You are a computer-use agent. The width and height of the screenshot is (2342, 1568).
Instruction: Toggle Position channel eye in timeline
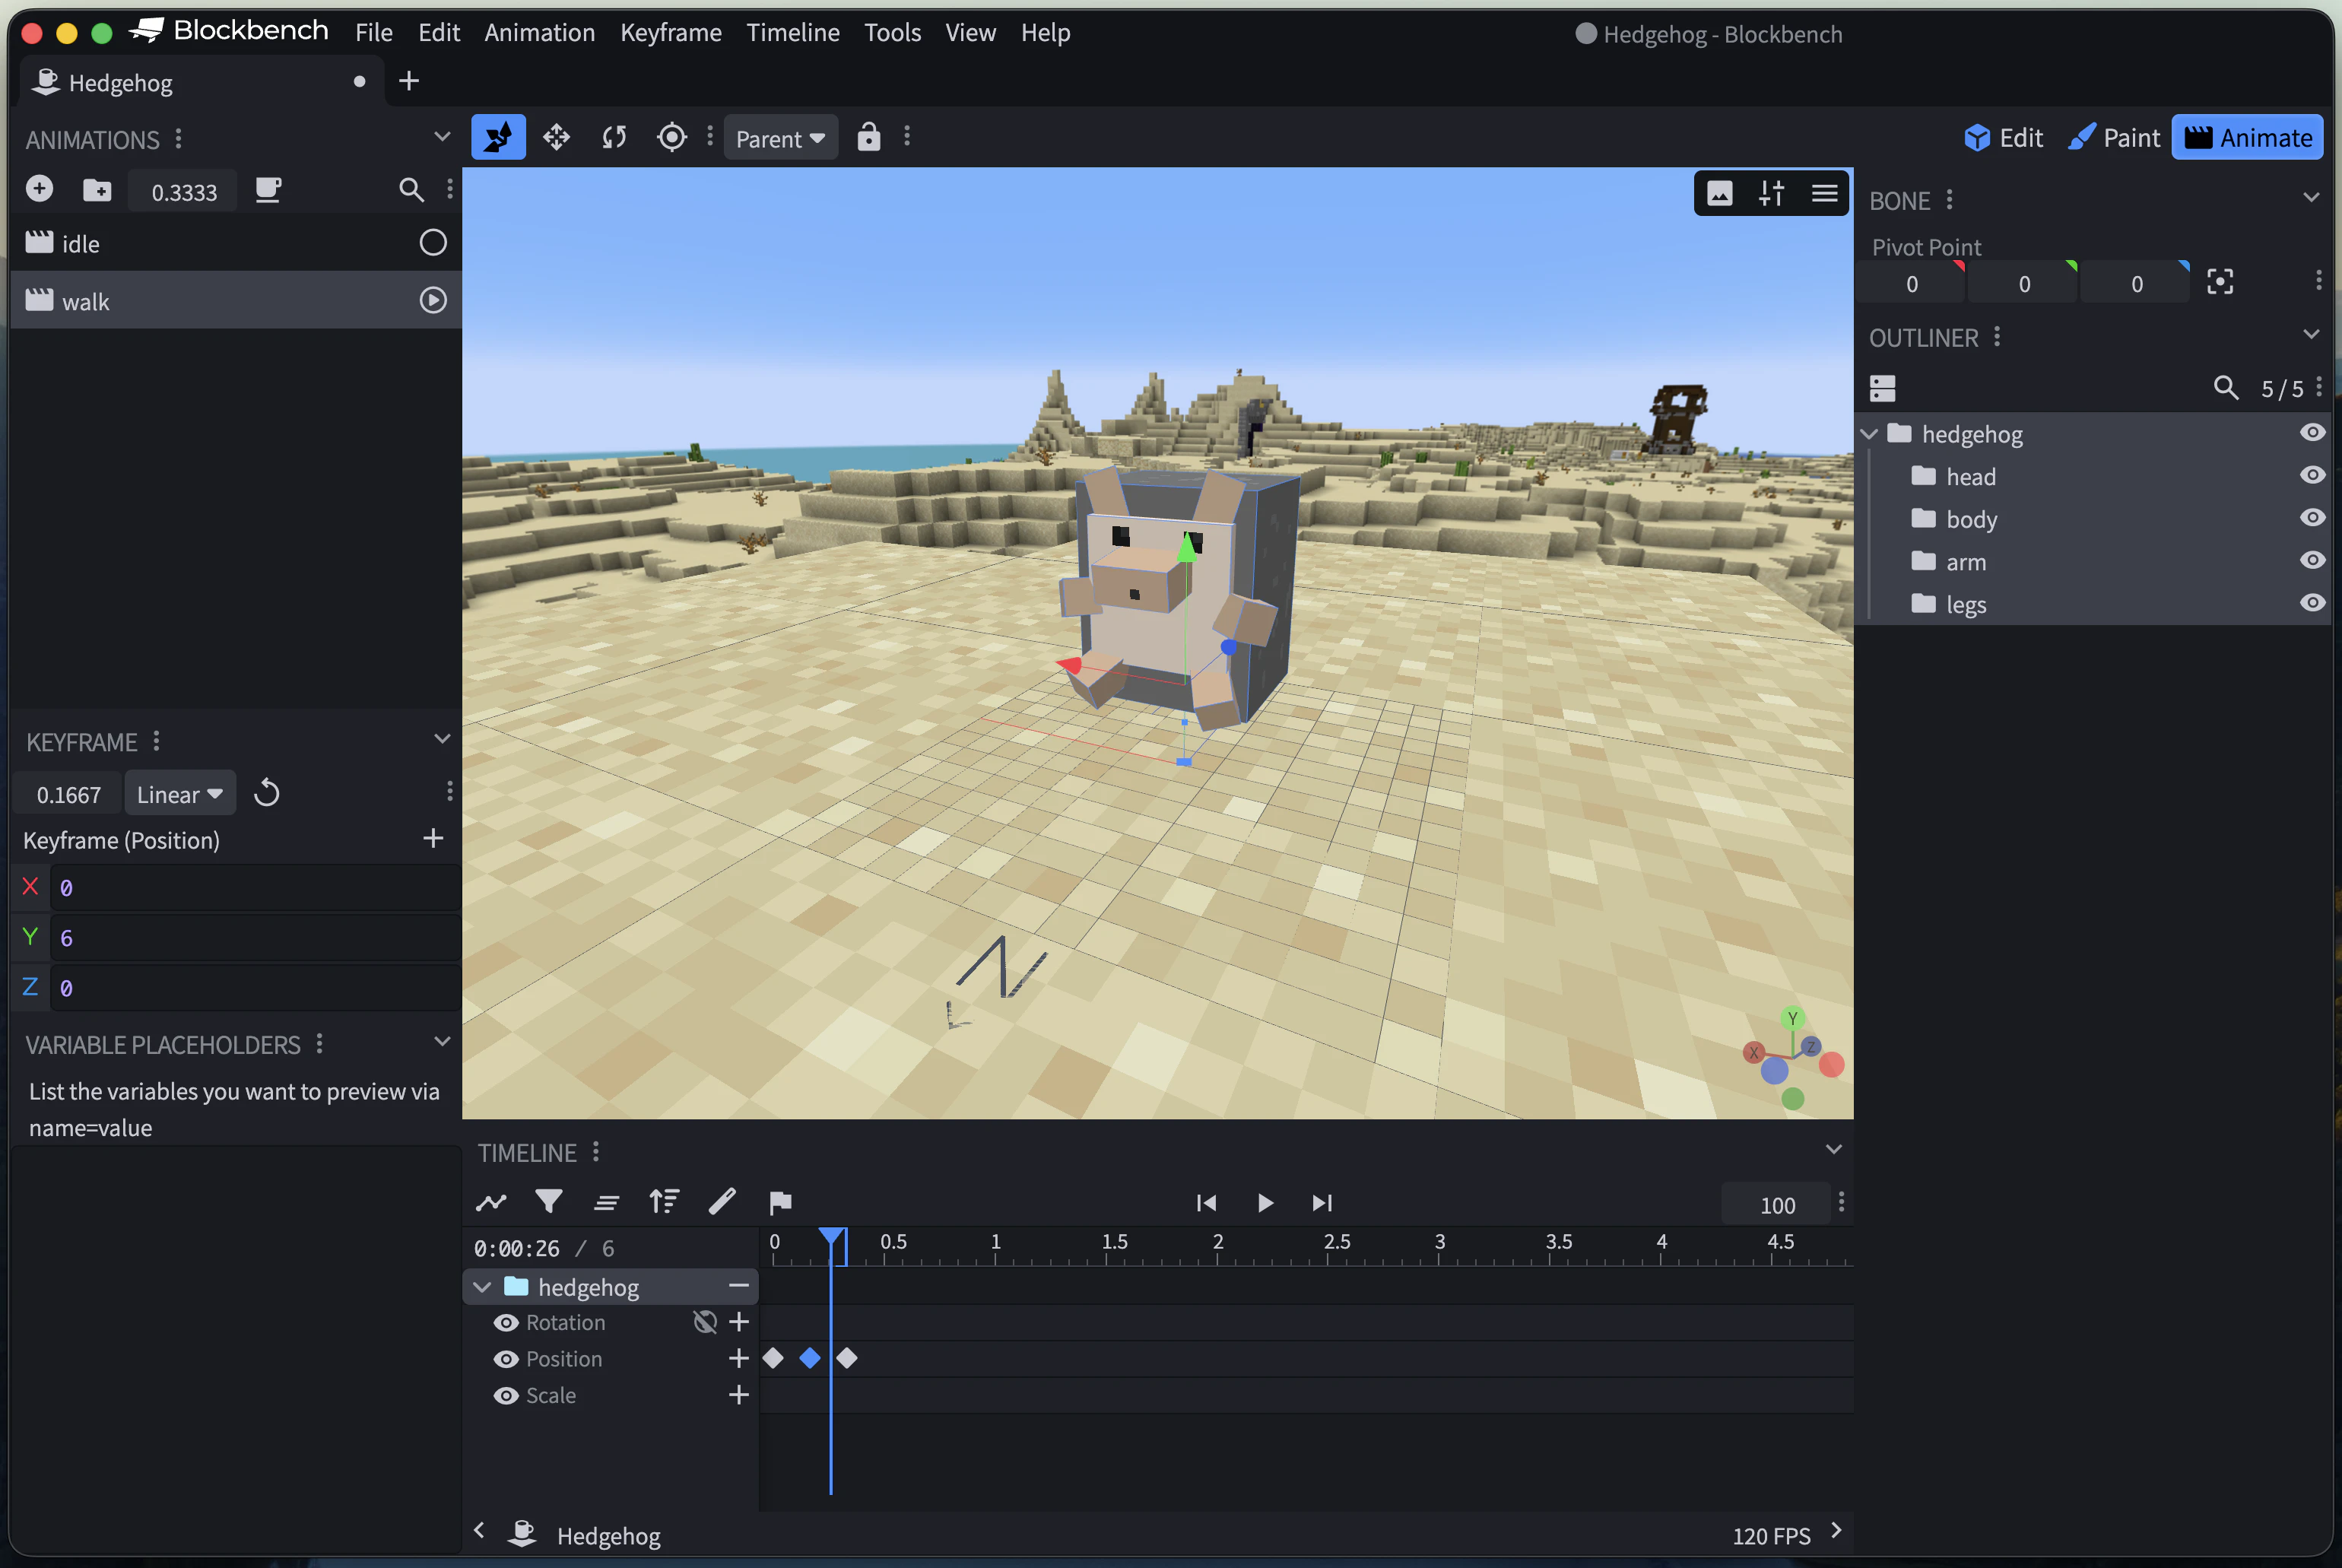click(506, 1359)
